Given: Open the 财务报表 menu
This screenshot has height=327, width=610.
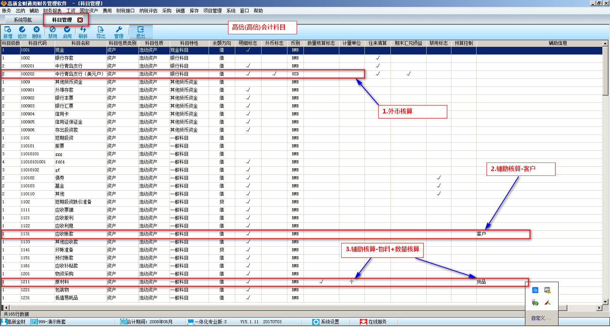Looking at the screenshot, I should (x=52, y=11).
